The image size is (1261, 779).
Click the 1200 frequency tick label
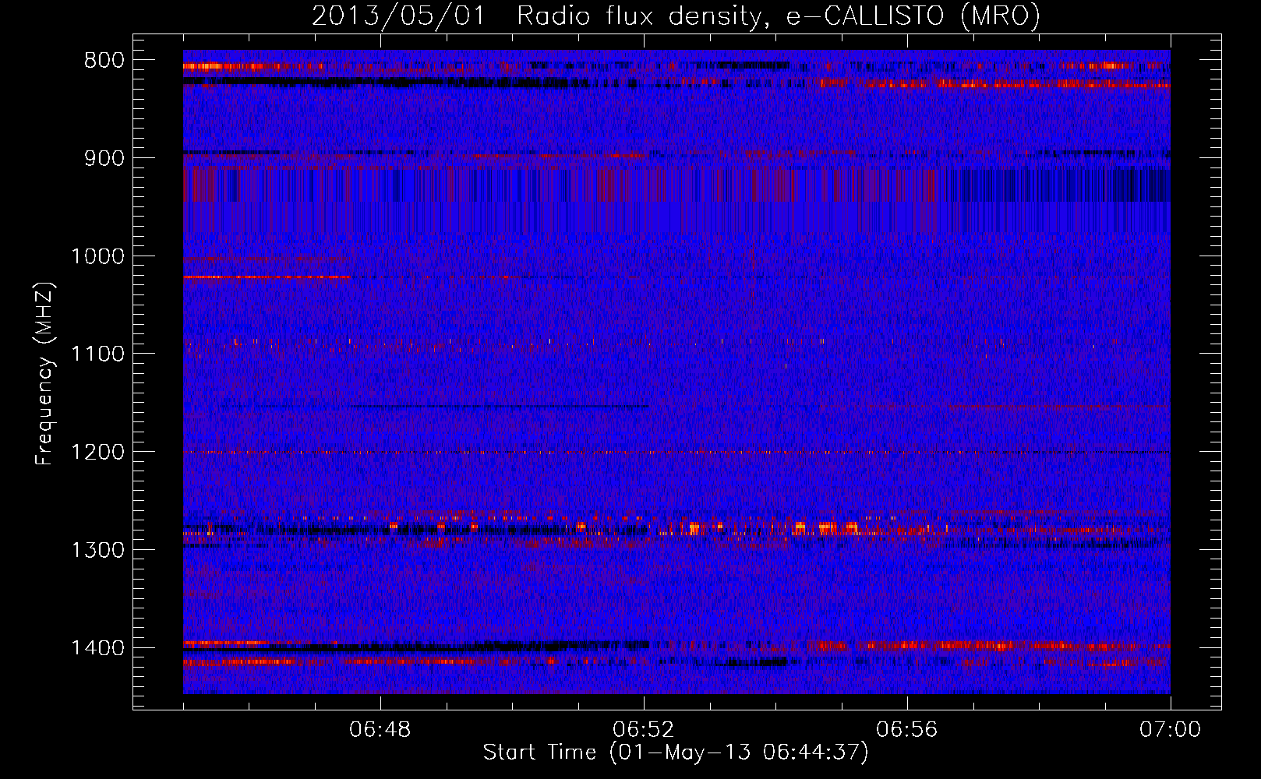tap(97, 453)
